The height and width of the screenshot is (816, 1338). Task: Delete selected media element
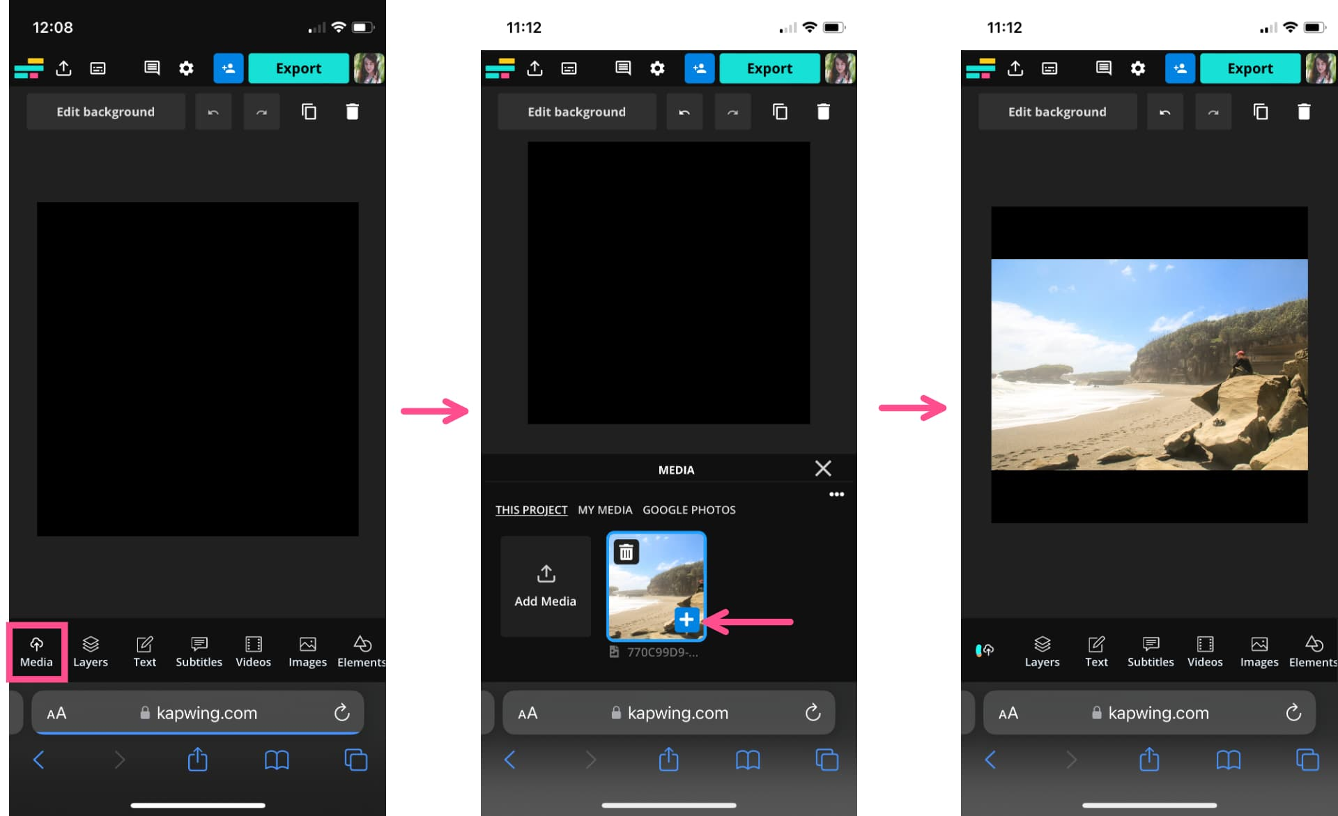click(x=624, y=551)
